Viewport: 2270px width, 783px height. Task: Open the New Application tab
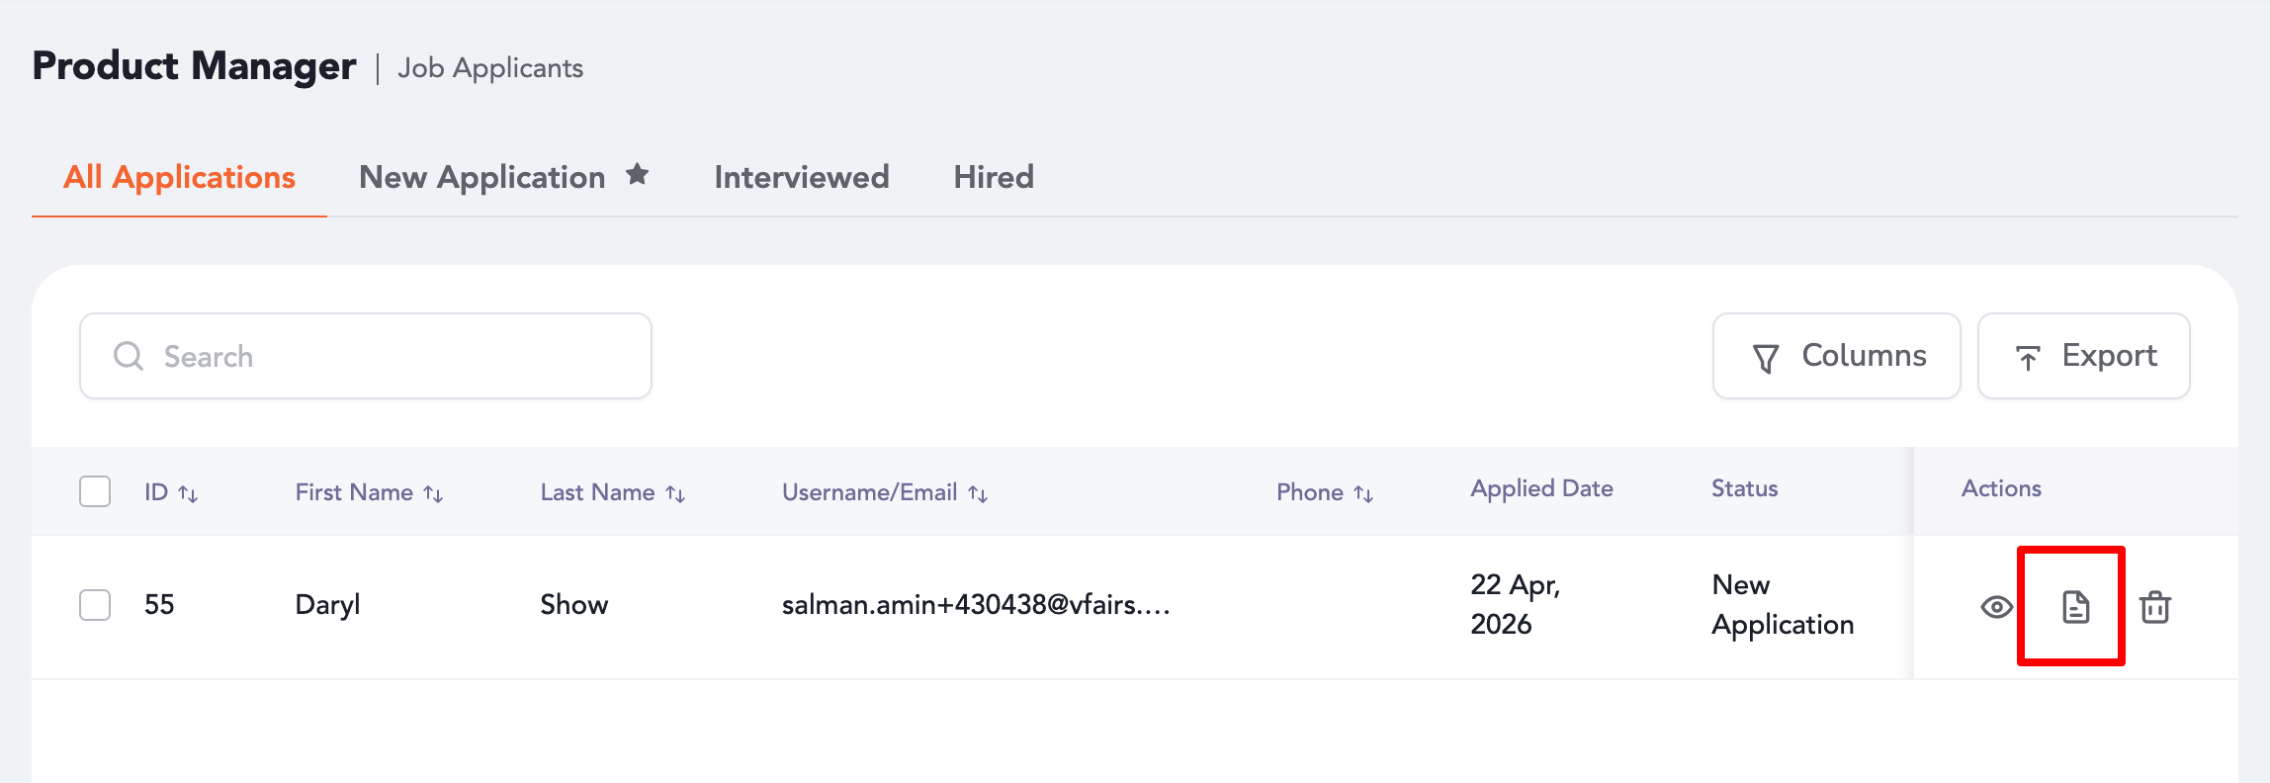(x=481, y=177)
